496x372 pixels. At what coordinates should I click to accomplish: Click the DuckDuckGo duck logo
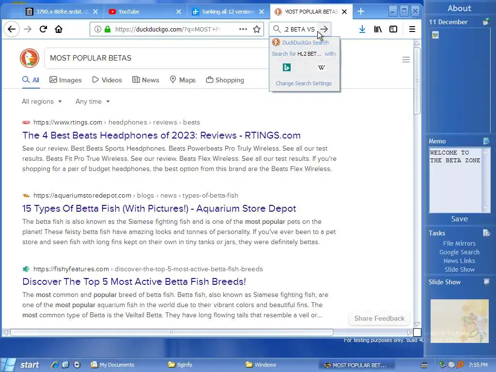[x=30, y=58]
